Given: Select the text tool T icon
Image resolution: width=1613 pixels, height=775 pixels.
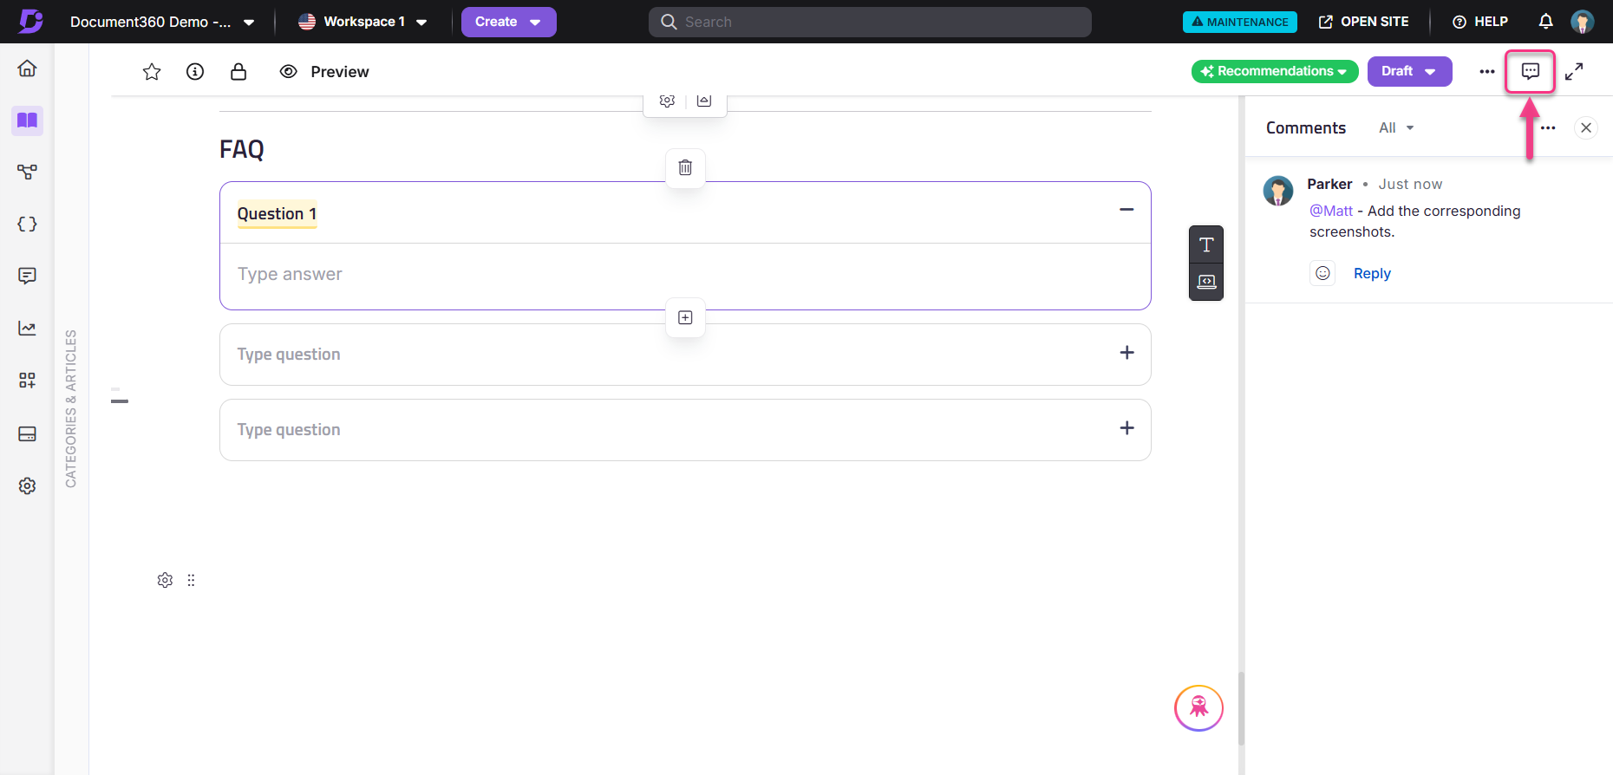Looking at the screenshot, I should pyautogui.click(x=1206, y=244).
